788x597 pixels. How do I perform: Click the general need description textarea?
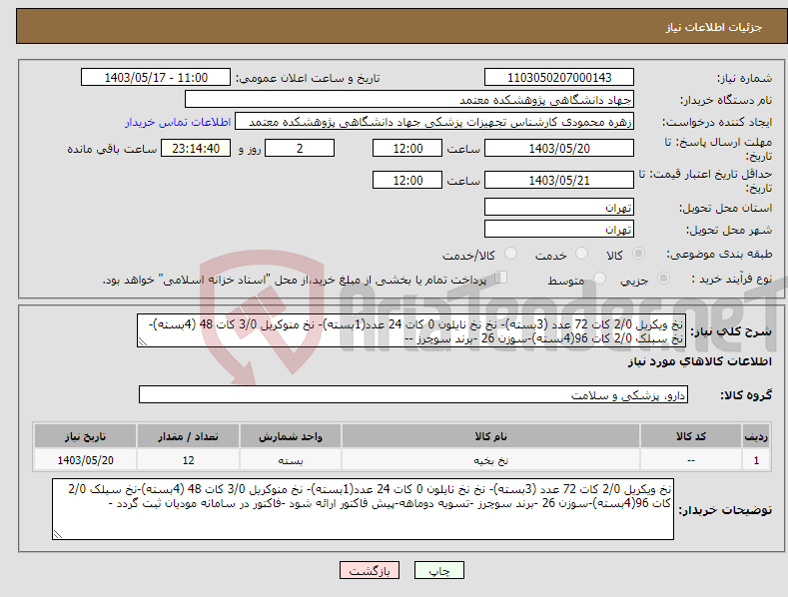411,331
